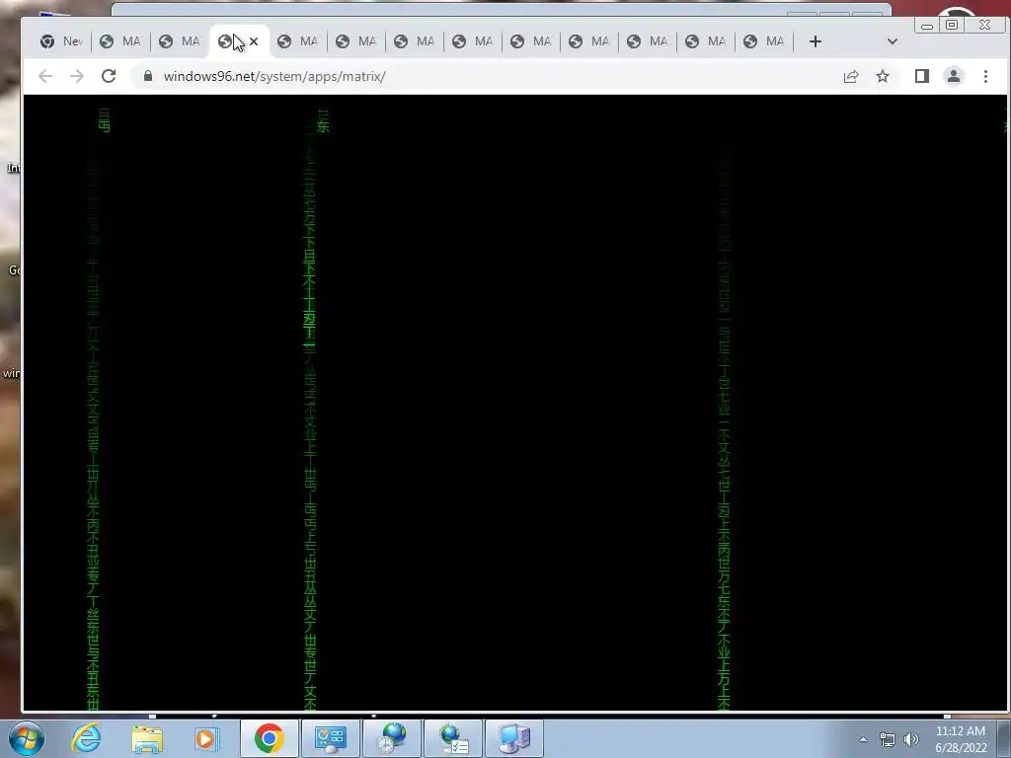The width and height of the screenshot is (1011, 758).
Task: Select the MA tab beside the New Tab tab
Action: pos(121,41)
